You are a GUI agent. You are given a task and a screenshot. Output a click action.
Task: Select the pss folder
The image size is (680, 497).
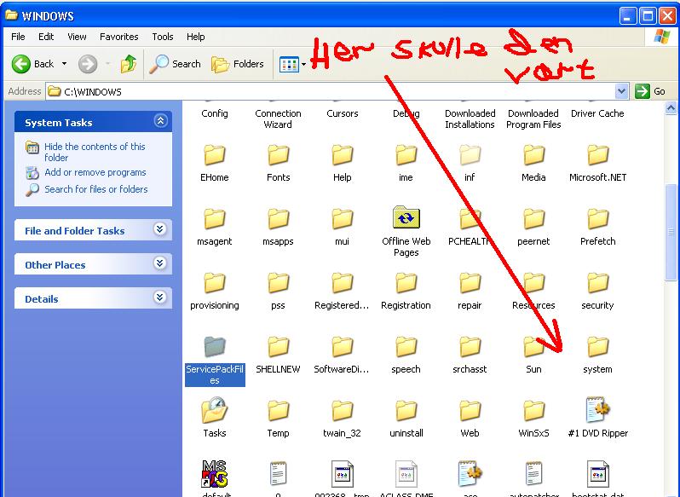[278, 291]
